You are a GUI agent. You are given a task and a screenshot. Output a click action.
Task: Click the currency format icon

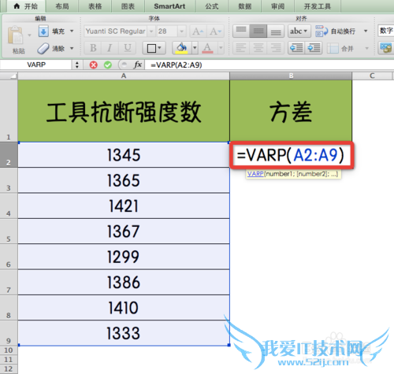tap(385, 48)
